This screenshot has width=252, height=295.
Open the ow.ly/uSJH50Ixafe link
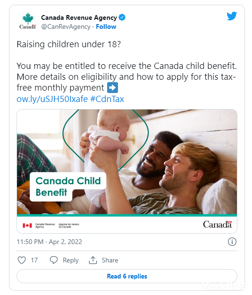pos(52,99)
